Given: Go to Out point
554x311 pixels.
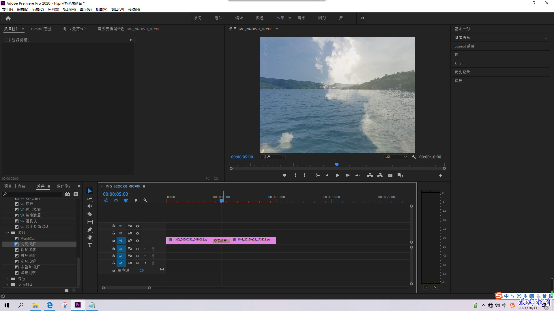Looking at the screenshot, I should [358, 175].
